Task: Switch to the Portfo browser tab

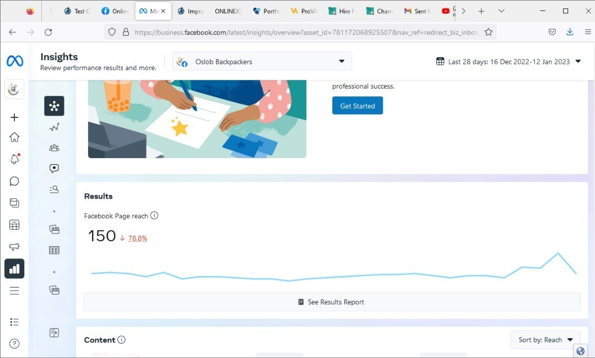Action: 267,11
